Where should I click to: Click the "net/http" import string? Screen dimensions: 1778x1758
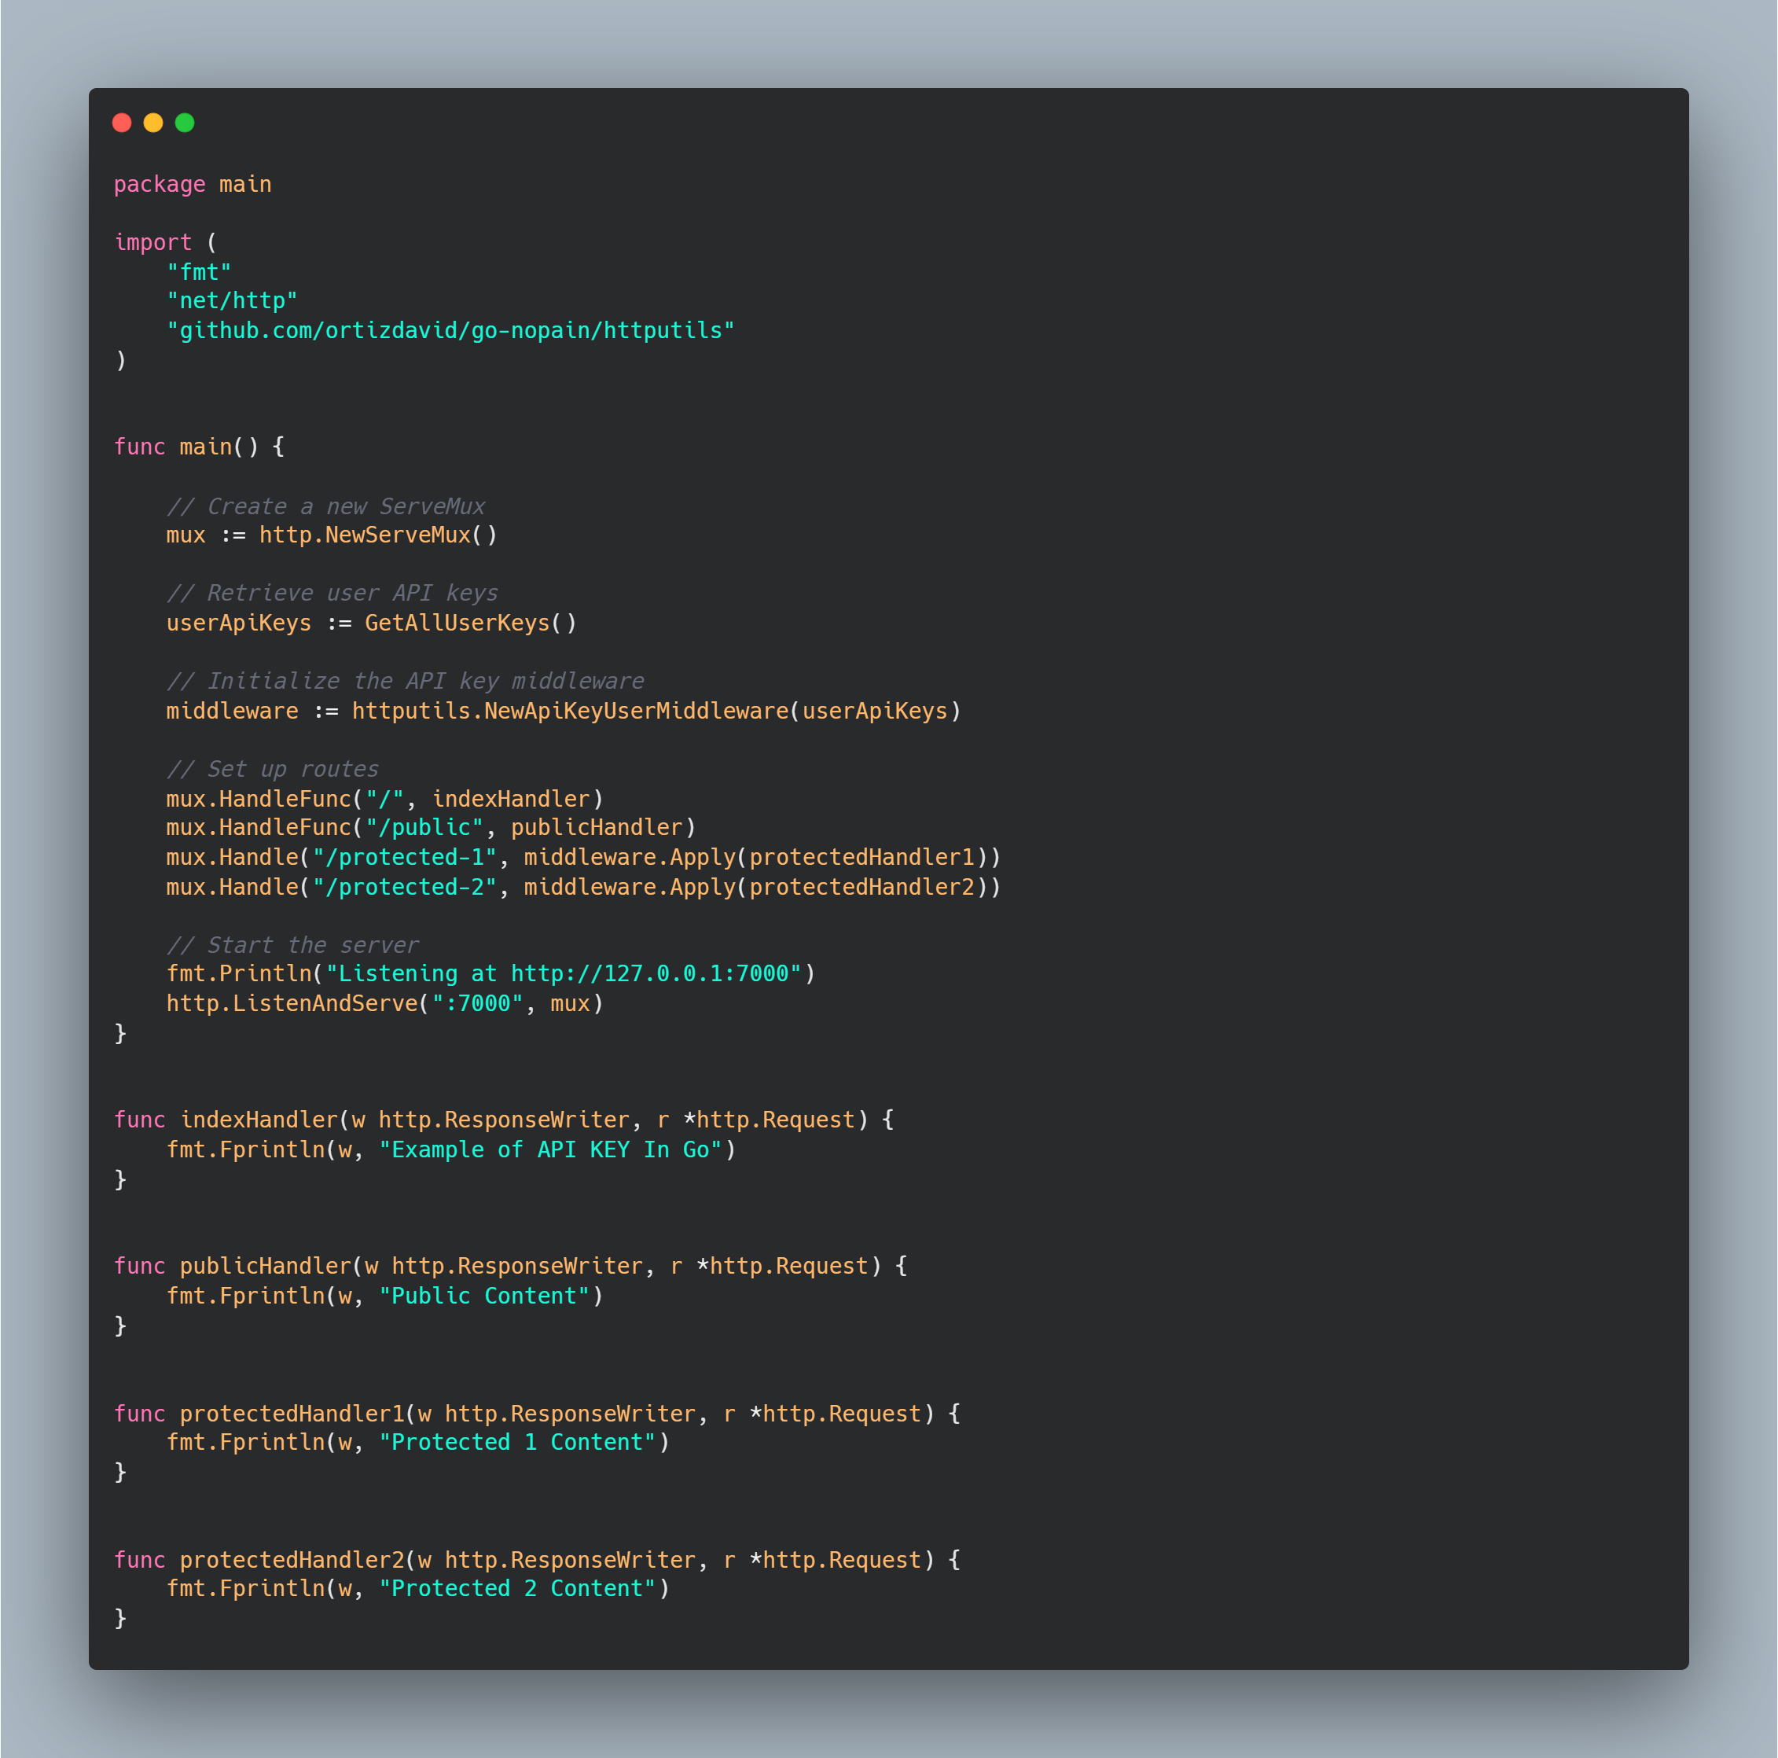pyautogui.click(x=232, y=301)
